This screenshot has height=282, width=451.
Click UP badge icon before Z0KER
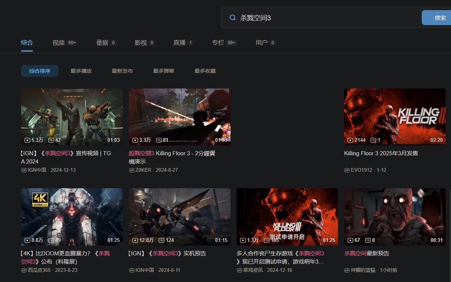tap(132, 170)
